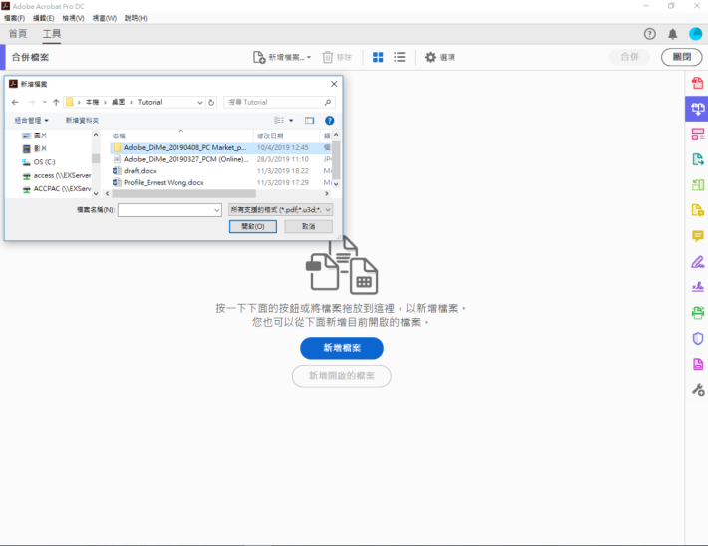Open the blue user account avatar
Image resolution: width=708 pixels, height=546 pixels.
[695, 34]
